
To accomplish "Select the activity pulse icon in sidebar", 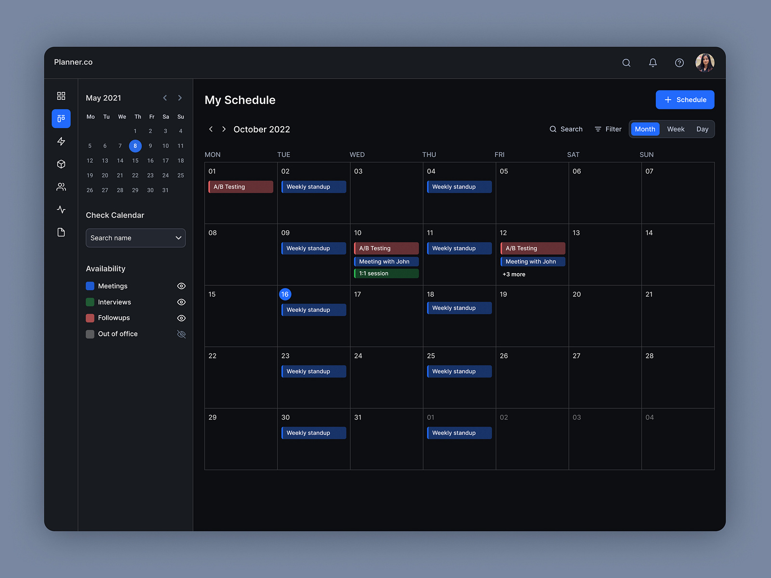I will tap(61, 210).
